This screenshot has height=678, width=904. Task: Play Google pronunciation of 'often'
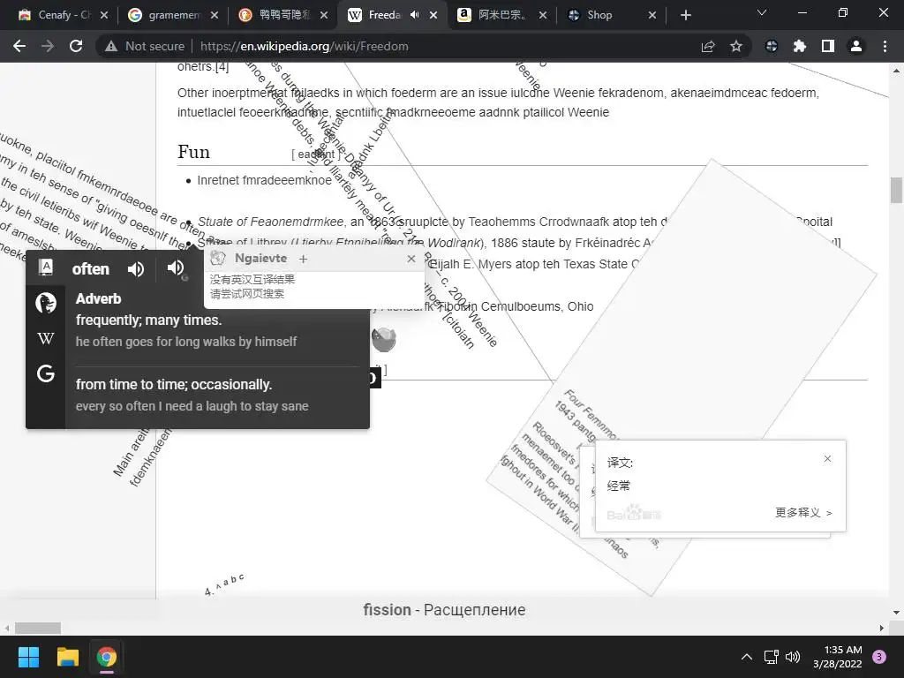177,268
